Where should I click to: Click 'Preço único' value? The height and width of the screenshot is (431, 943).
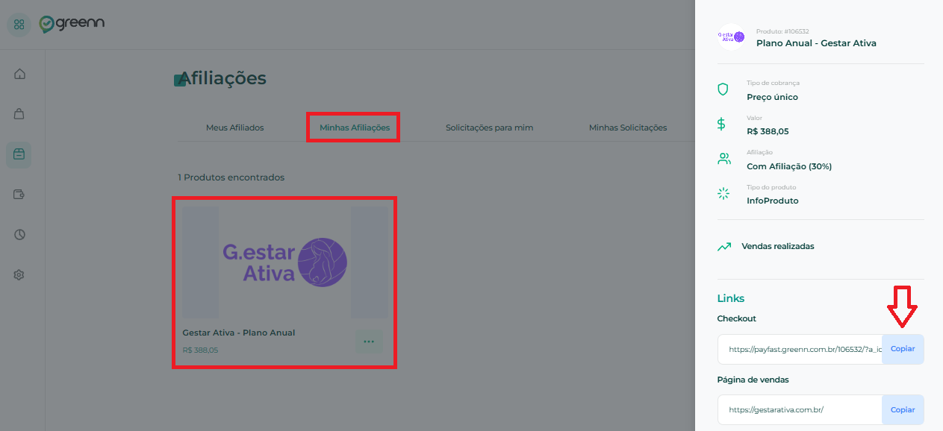(772, 97)
